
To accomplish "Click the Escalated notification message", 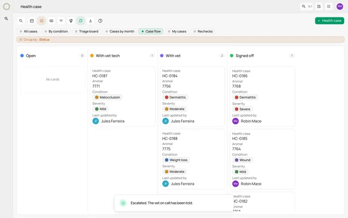I will point(161,203).
